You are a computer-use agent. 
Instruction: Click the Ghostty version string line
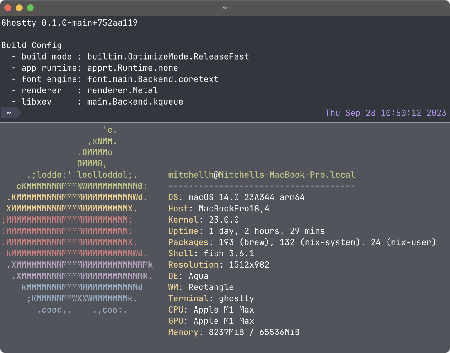(69, 23)
